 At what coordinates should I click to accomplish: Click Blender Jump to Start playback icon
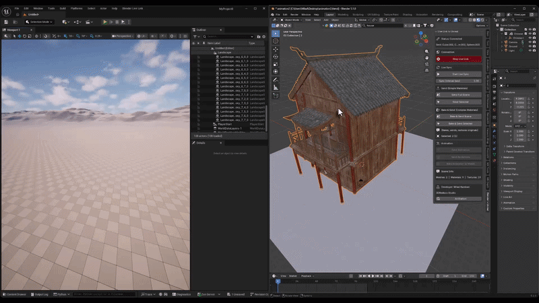[360, 276]
